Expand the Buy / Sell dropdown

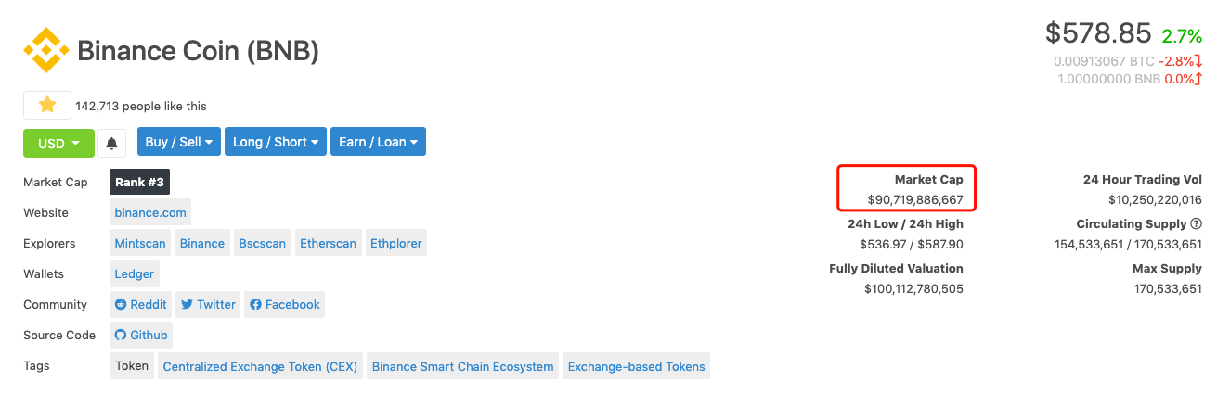tap(179, 142)
